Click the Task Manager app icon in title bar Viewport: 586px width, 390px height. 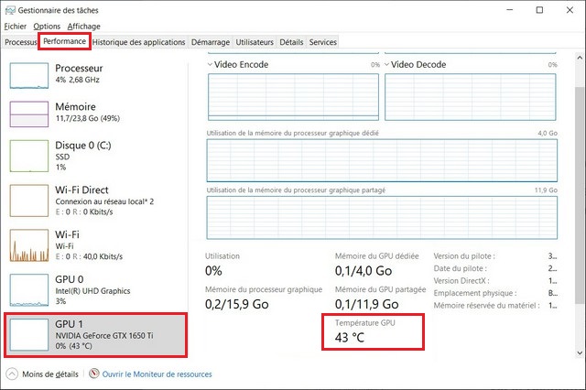click(x=10, y=9)
